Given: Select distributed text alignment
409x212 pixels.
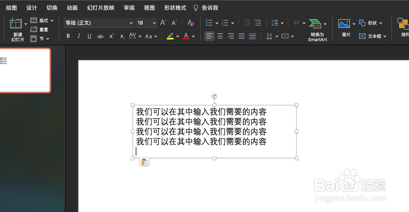Looking at the screenshot, I should coord(252,36).
